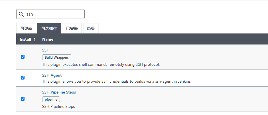Uncheck the SSH plugin install checkbox
The image size is (268, 115).
click(23, 57)
